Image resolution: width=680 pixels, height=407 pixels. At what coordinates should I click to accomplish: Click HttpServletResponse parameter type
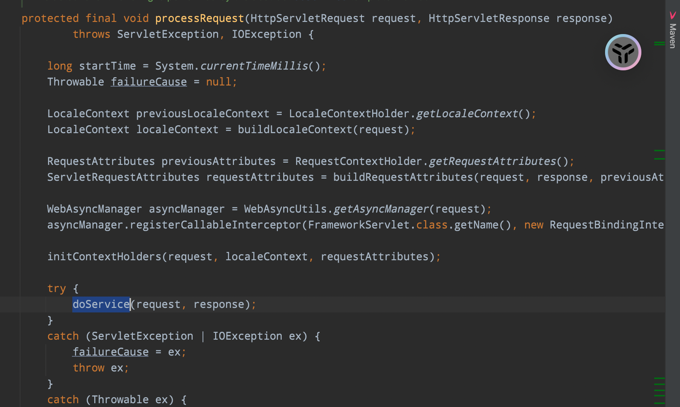pos(489,18)
